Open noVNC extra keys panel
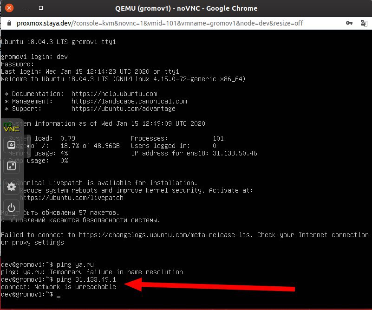 click(x=11, y=145)
